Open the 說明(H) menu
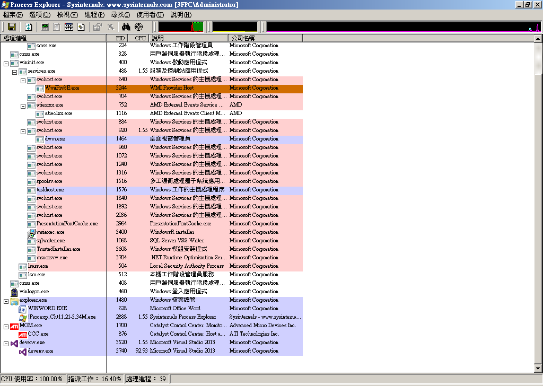Screen dimensions: 543x386 pyautogui.click(x=181, y=15)
